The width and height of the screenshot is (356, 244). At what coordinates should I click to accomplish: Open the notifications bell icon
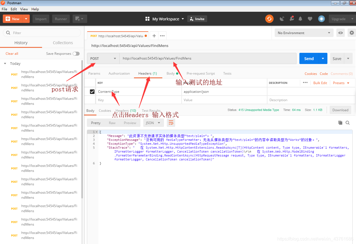pos(300,19)
